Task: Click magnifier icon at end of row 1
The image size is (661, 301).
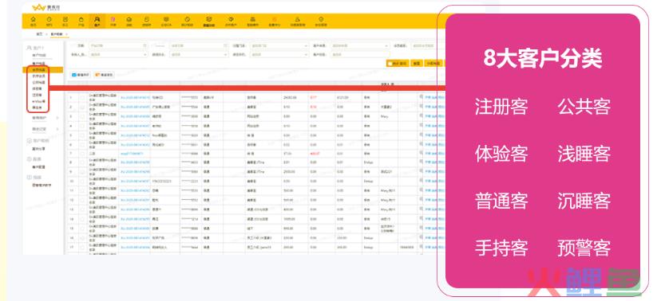Action: click(421, 97)
